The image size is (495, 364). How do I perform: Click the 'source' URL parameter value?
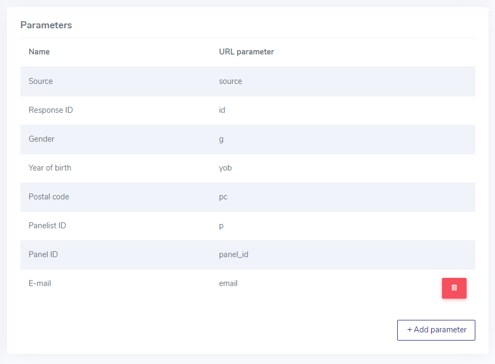(x=231, y=81)
